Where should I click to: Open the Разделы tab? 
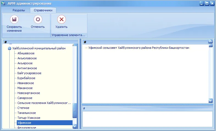(19, 10)
